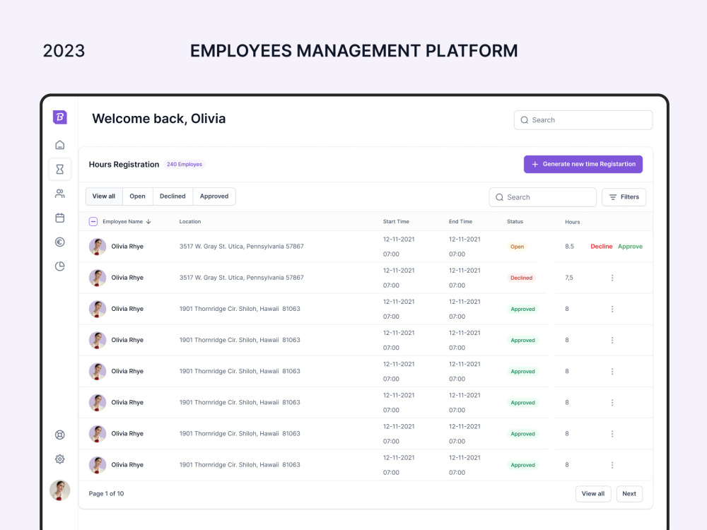Click the 8.5 hours value
Viewport: 707px width, 530px height.
(x=569, y=247)
